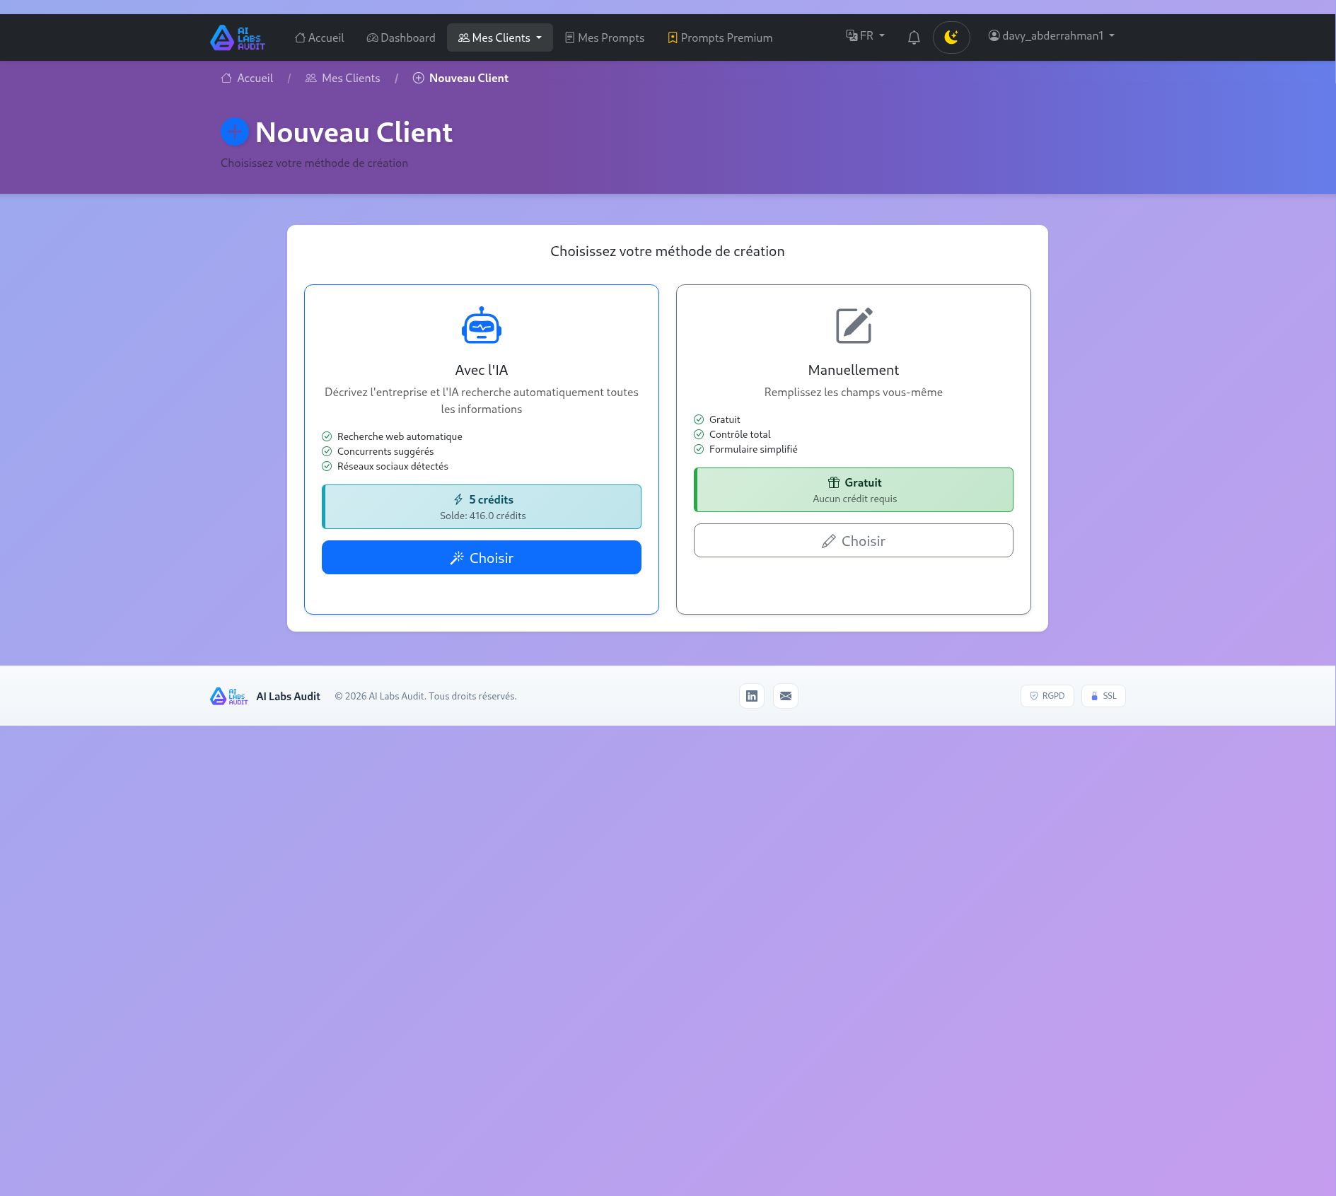Go to Dashboard from the navbar
This screenshot has width=1336, height=1196.
tap(400, 37)
